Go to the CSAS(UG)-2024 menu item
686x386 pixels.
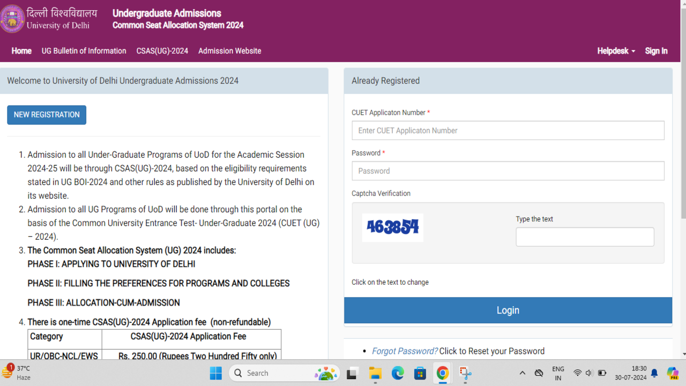[162, 51]
